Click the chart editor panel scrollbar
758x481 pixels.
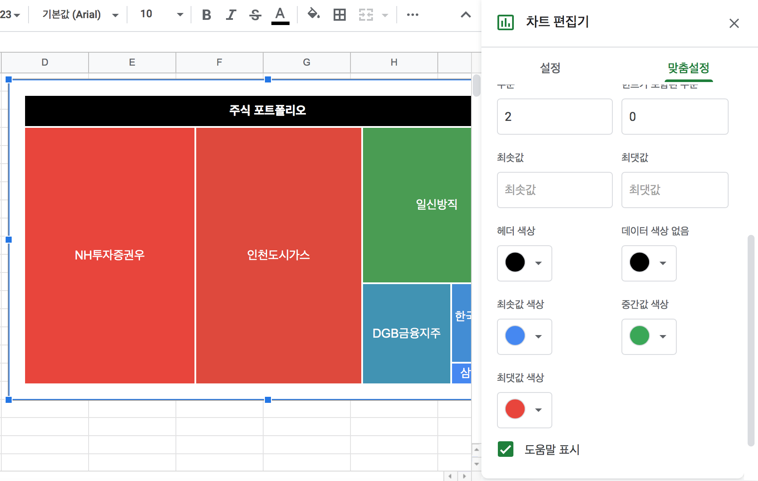click(x=751, y=341)
